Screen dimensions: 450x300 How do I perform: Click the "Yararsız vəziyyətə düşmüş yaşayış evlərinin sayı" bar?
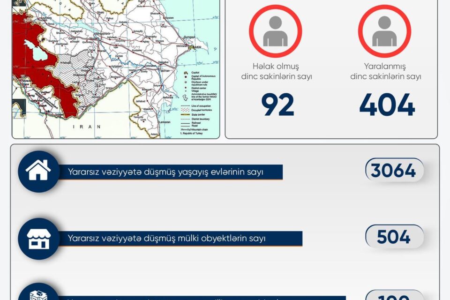click(x=171, y=172)
